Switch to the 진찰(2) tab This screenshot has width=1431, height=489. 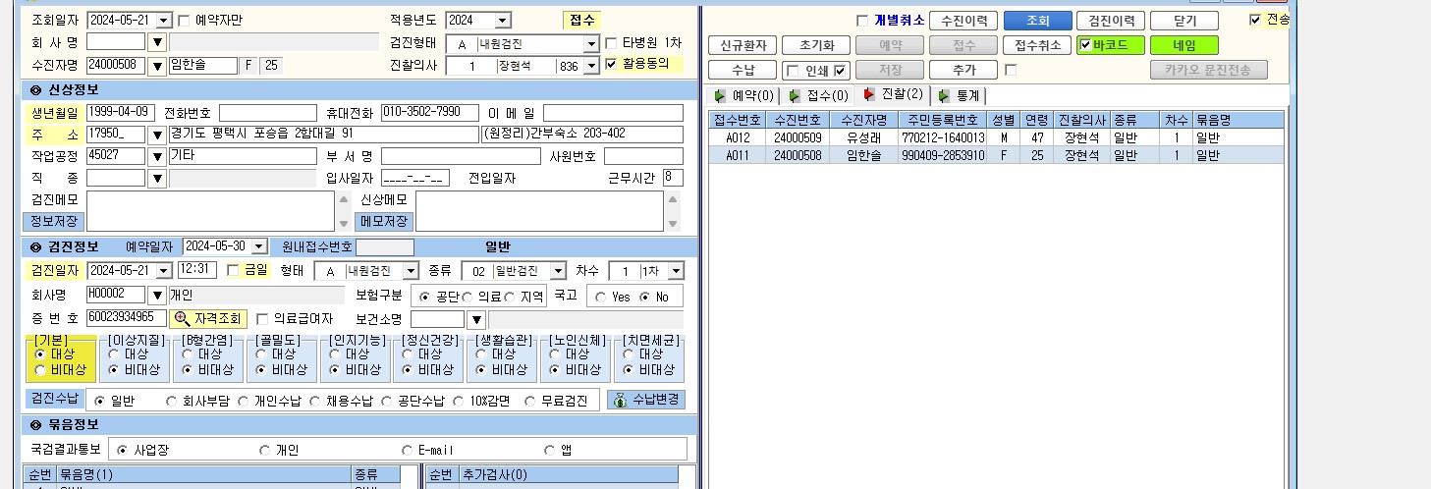coord(892,95)
